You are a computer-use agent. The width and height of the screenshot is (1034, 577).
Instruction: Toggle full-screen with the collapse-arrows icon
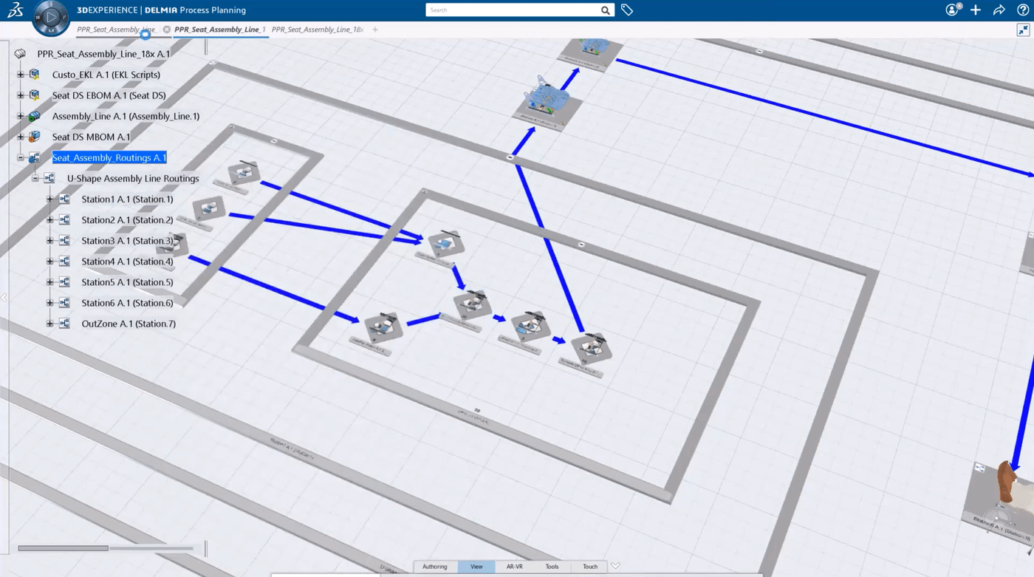1023,30
